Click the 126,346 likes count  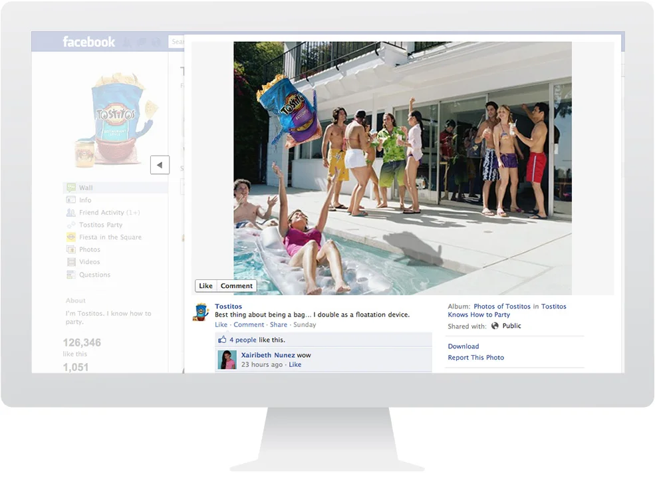coord(82,342)
